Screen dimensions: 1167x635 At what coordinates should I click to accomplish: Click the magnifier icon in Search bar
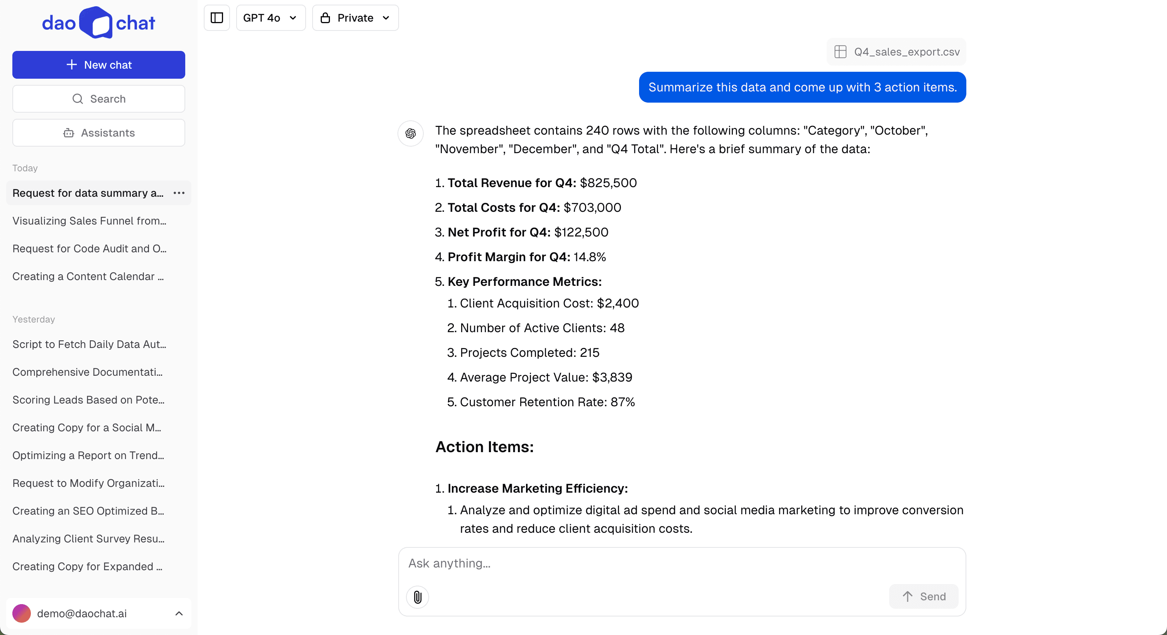[x=78, y=99]
